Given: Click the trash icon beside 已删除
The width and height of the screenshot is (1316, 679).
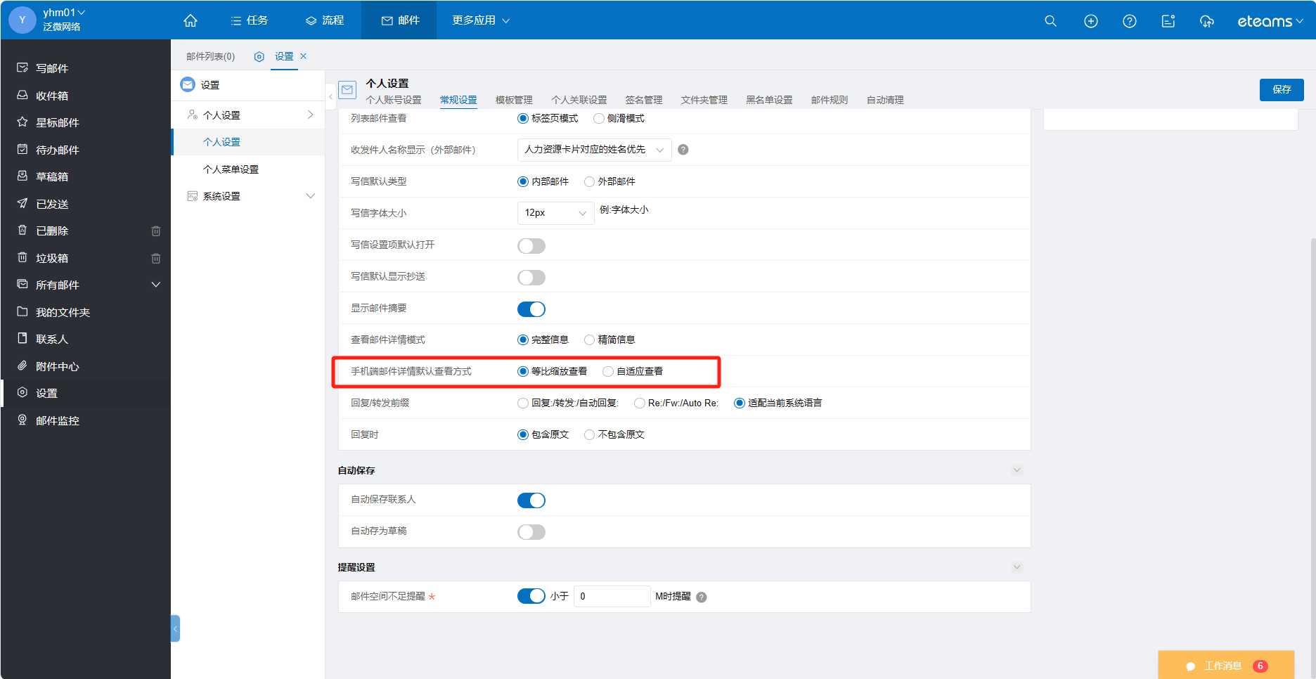Looking at the screenshot, I should click(x=156, y=231).
